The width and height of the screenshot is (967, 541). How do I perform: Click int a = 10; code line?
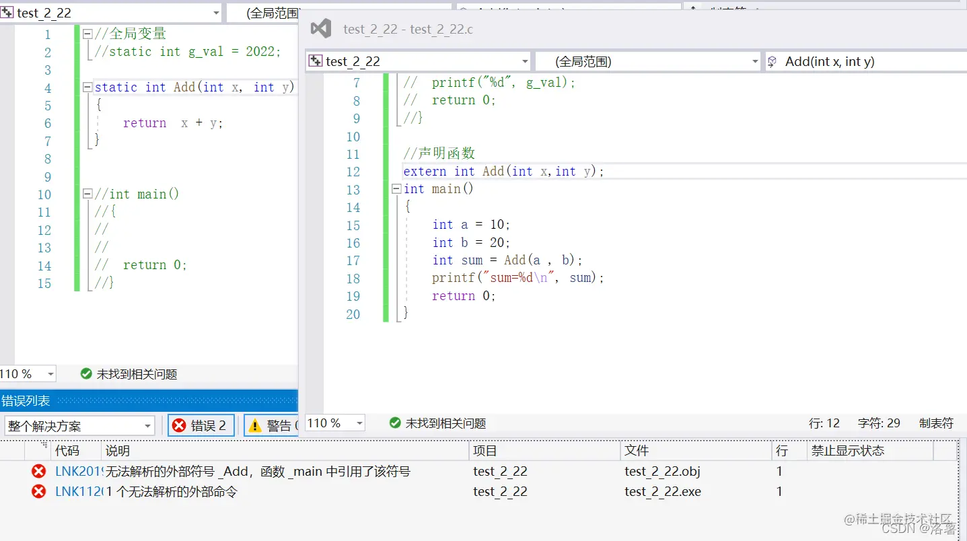click(471, 225)
